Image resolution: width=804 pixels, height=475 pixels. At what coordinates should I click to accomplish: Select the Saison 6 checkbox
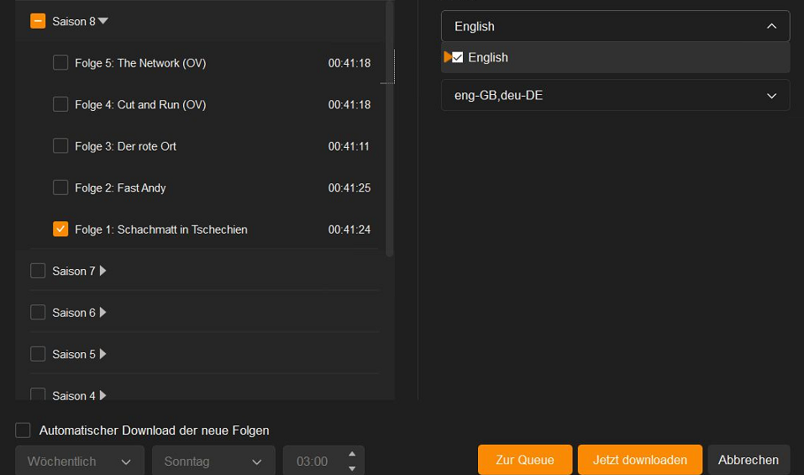pyautogui.click(x=38, y=312)
